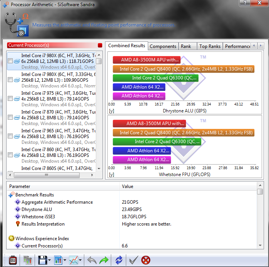Click the diamond icon beside Dhrystone ALU

coord(17,209)
